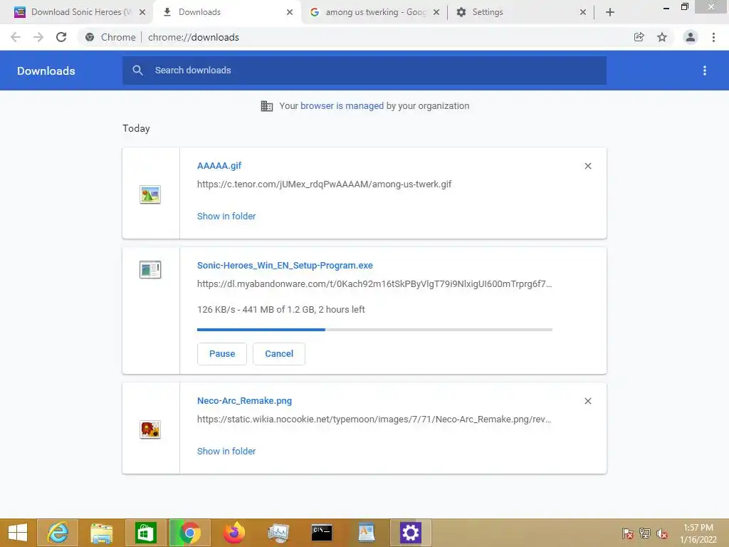Open the Windows Start button

(18, 533)
